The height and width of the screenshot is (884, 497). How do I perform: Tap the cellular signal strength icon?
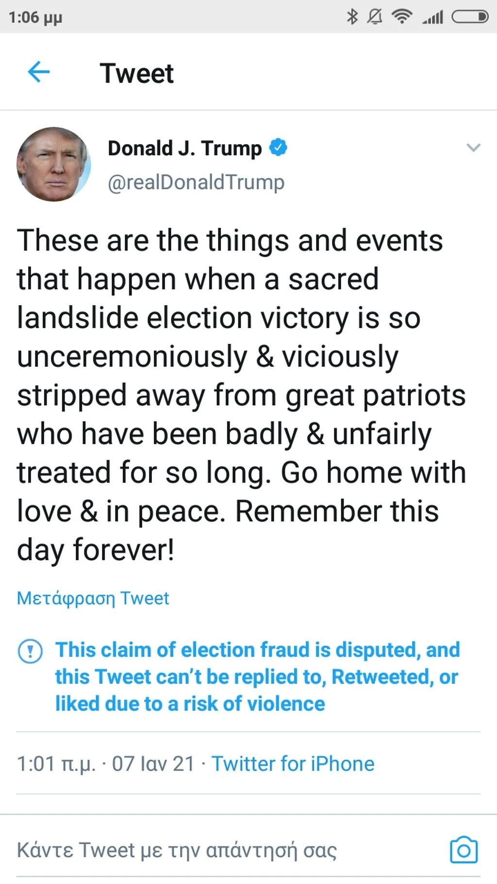pyautogui.click(x=432, y=18)
